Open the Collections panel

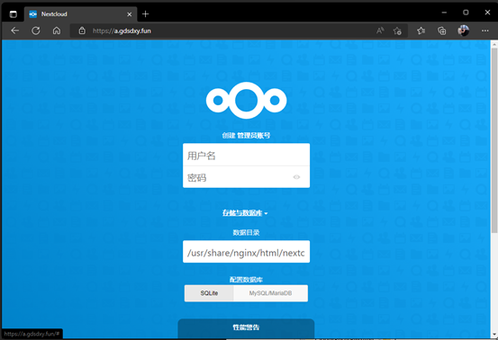(x=442, y=31)
